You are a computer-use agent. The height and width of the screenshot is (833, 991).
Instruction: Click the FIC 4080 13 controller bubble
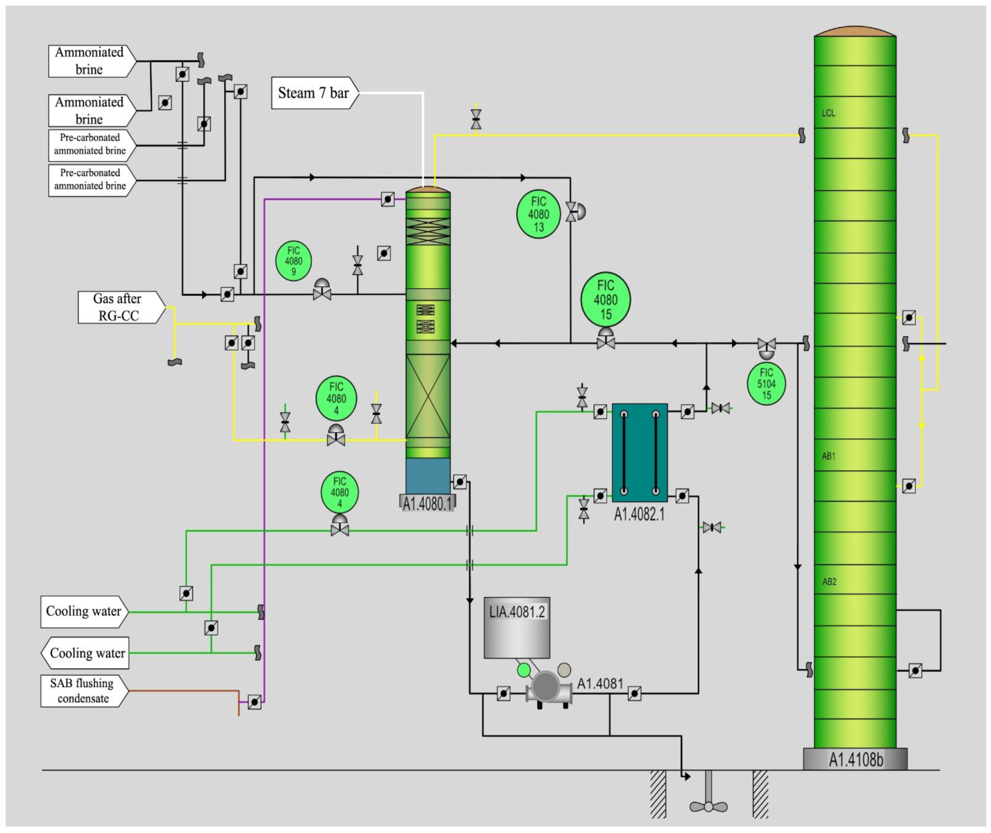click(x=538, y=214)
